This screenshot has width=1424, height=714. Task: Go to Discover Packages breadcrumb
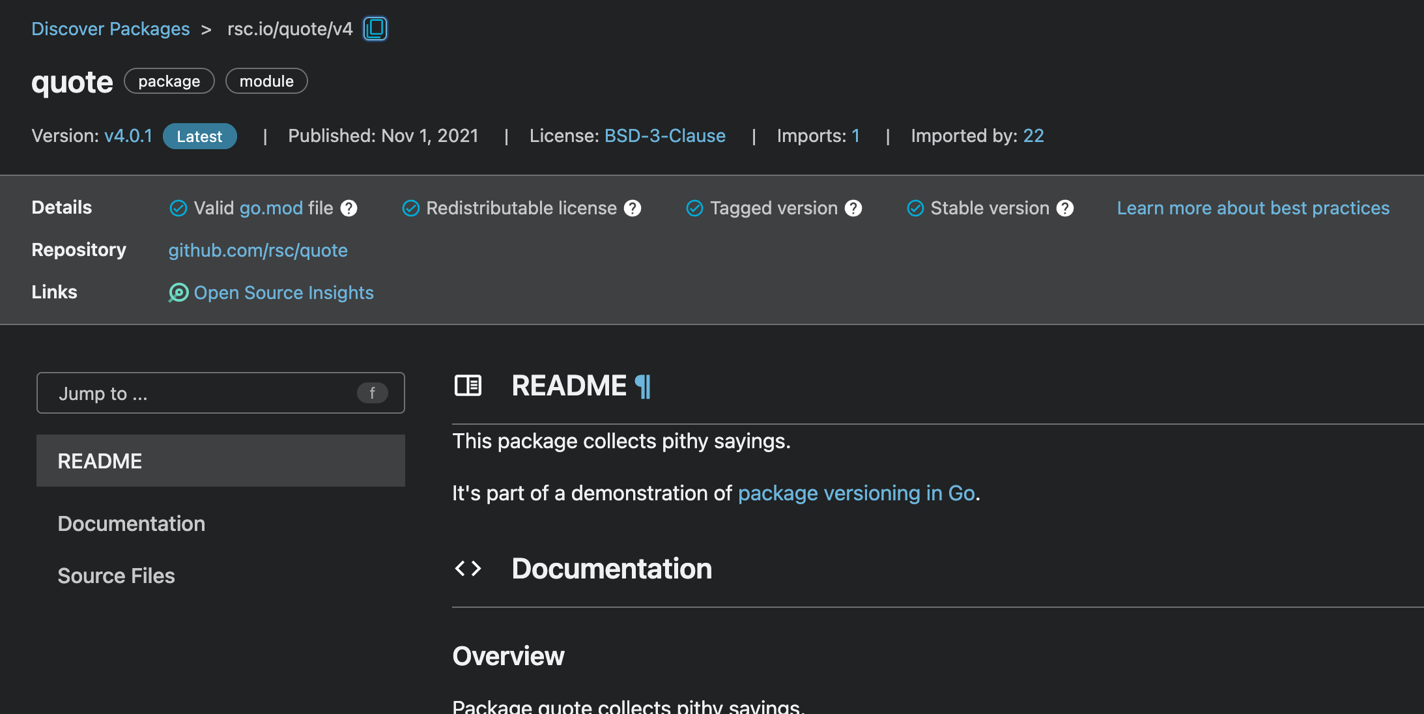[x=111, y=29]
